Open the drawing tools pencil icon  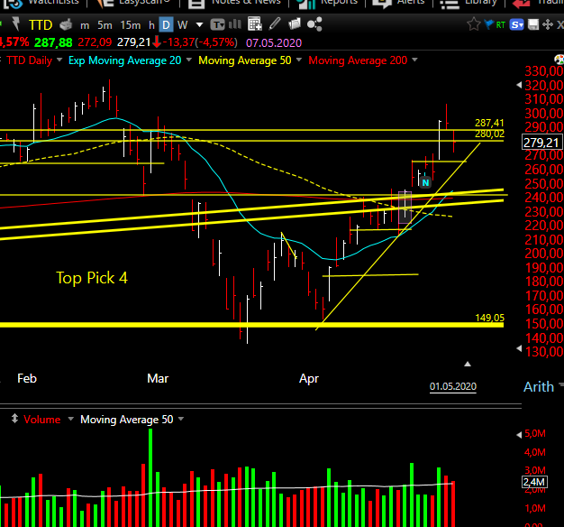click(275, 24)
